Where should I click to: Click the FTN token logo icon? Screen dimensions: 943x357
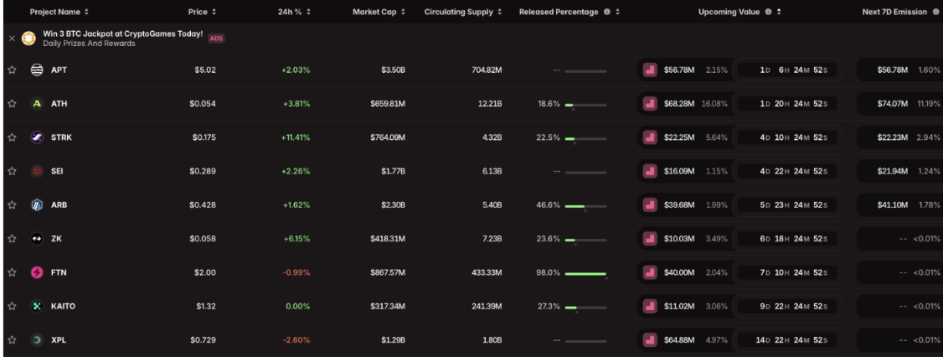pyautogui.click(x=37, y=272)
